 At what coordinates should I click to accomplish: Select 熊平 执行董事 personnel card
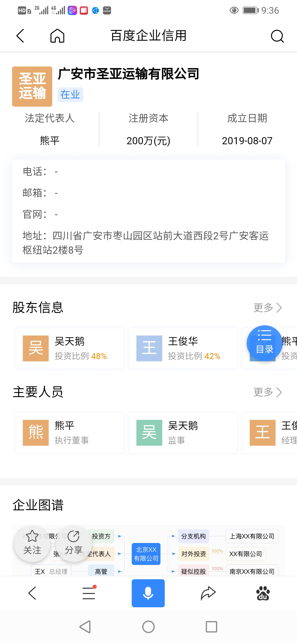70,433
